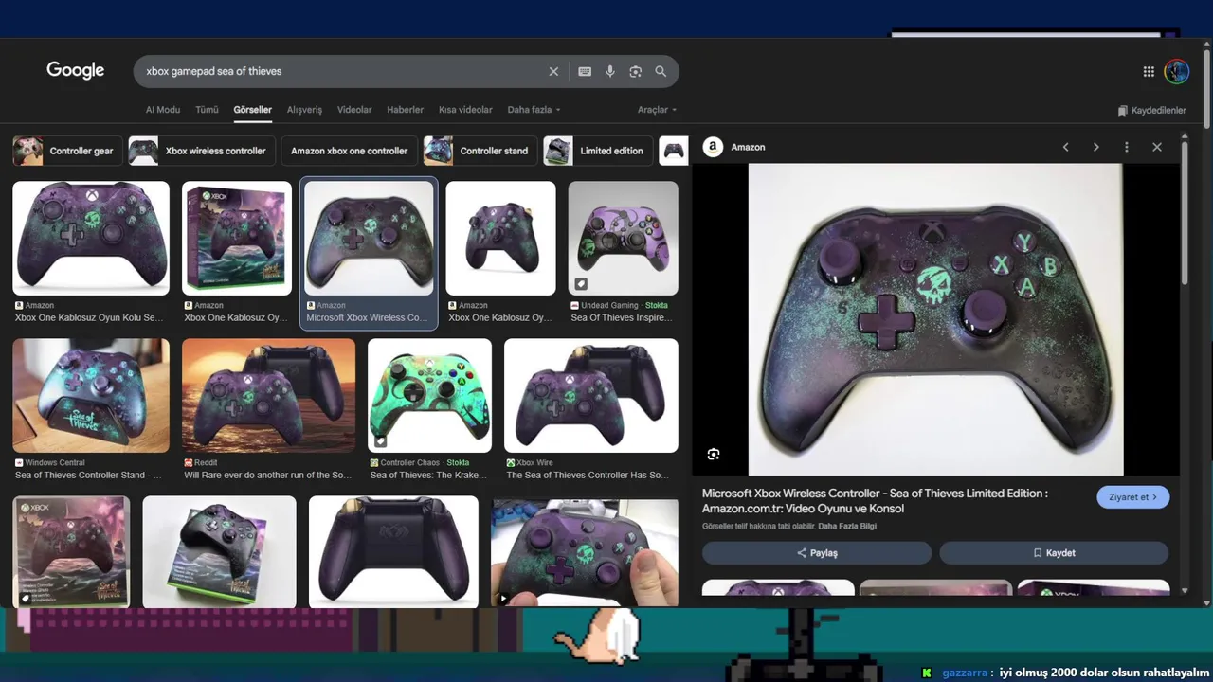1213x682 pixels.
Task: Open the boxed Xbox controller Amazon thumbnail
Action: [237, 239]
